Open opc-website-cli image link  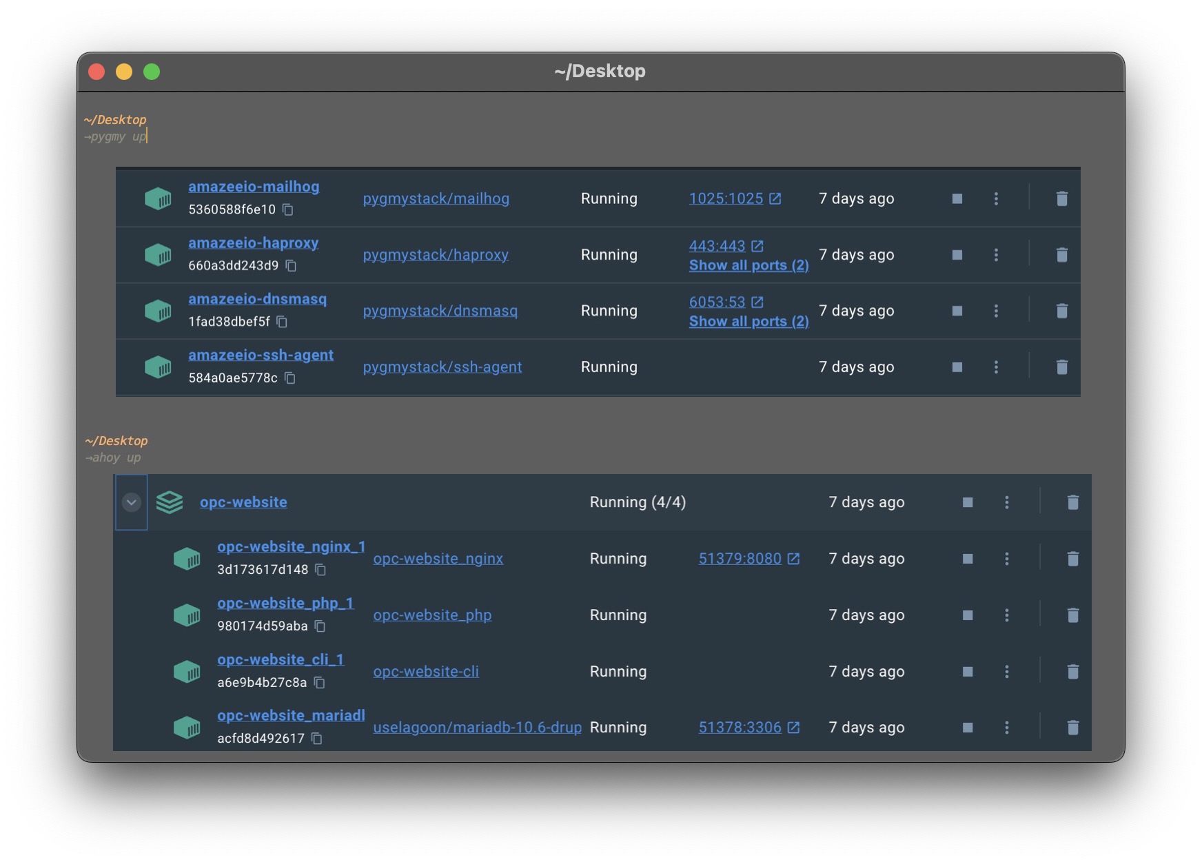tap(426, 672)
